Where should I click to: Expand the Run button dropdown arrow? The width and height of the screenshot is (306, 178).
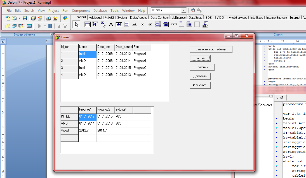tap(45, 26)
